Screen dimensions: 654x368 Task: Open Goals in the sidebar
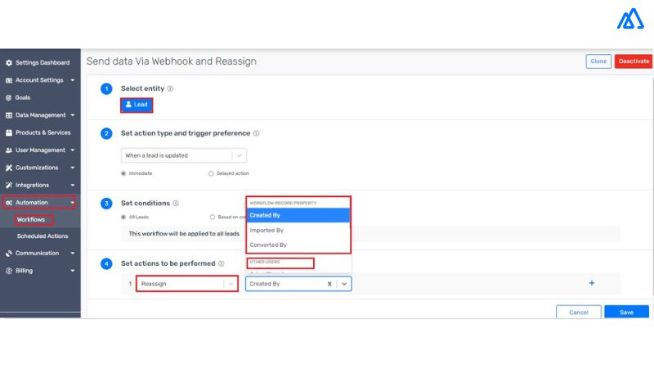click(23, 97)
